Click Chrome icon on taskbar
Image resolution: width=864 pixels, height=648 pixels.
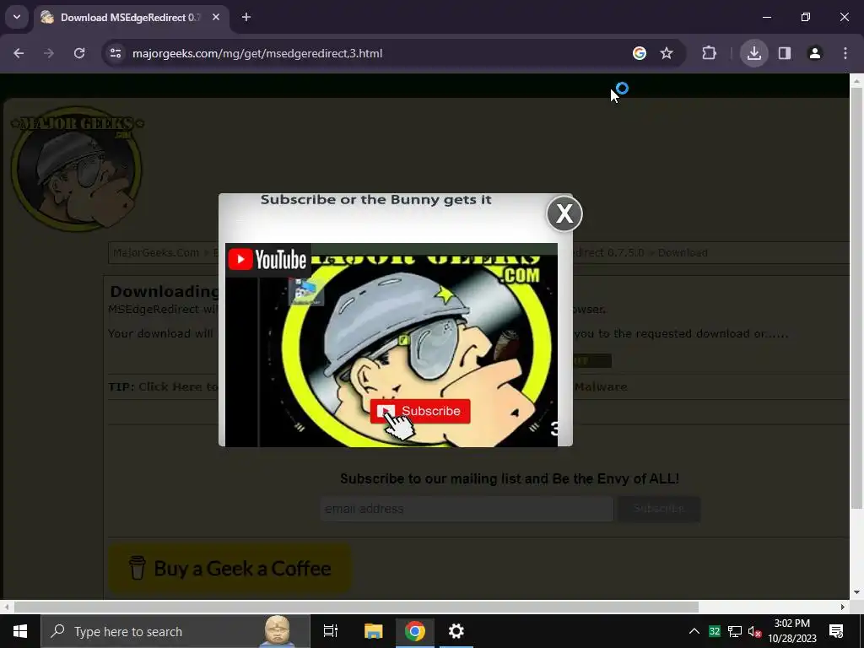pos(415,631)
